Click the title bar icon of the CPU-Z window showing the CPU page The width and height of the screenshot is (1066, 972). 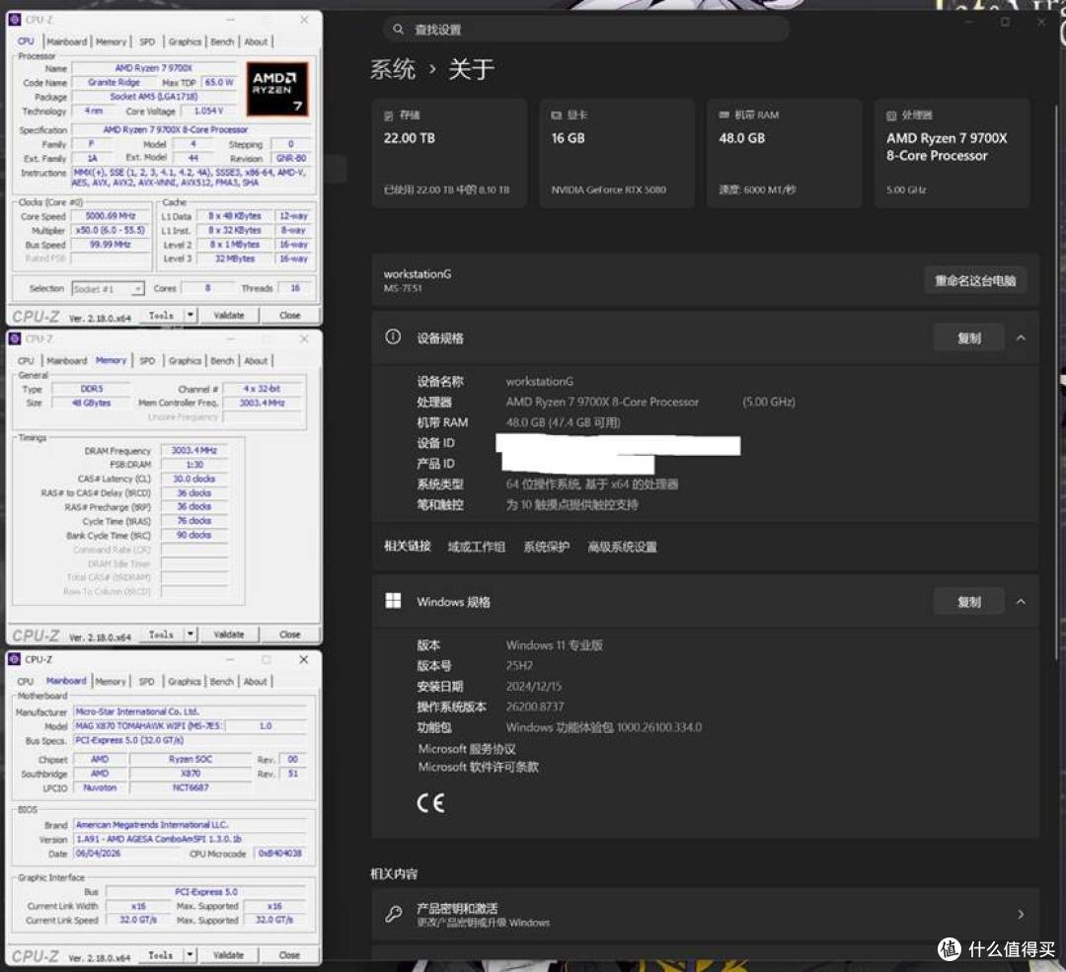click(15, 20)
